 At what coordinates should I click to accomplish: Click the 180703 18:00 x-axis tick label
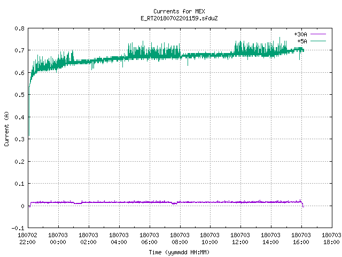click(331, 239)
